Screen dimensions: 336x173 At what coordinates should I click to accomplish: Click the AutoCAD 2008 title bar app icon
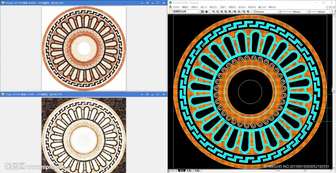170,3
